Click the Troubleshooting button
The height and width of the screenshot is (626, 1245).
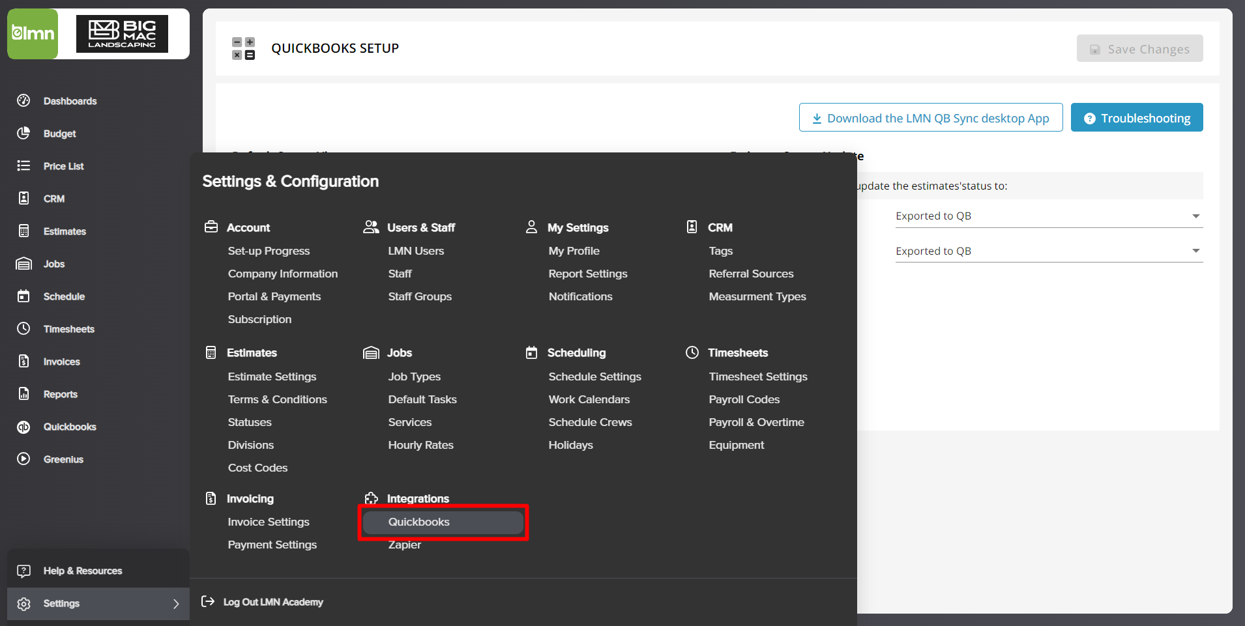click(x=1136, y=118)
